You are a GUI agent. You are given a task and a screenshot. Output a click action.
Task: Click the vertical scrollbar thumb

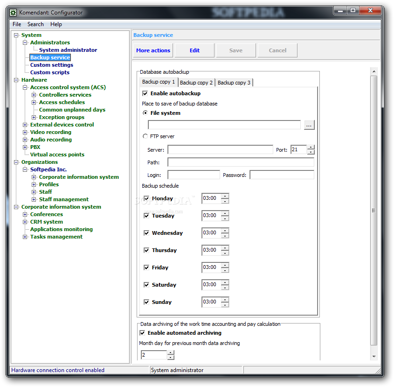click(373, 211)
